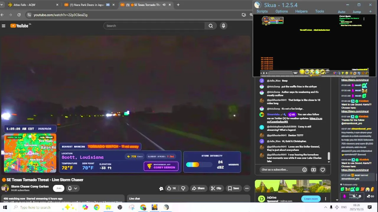This screenshot has width=378, height=212.
Task: Open site information icon in address bar
Action: tap(29, 15)
